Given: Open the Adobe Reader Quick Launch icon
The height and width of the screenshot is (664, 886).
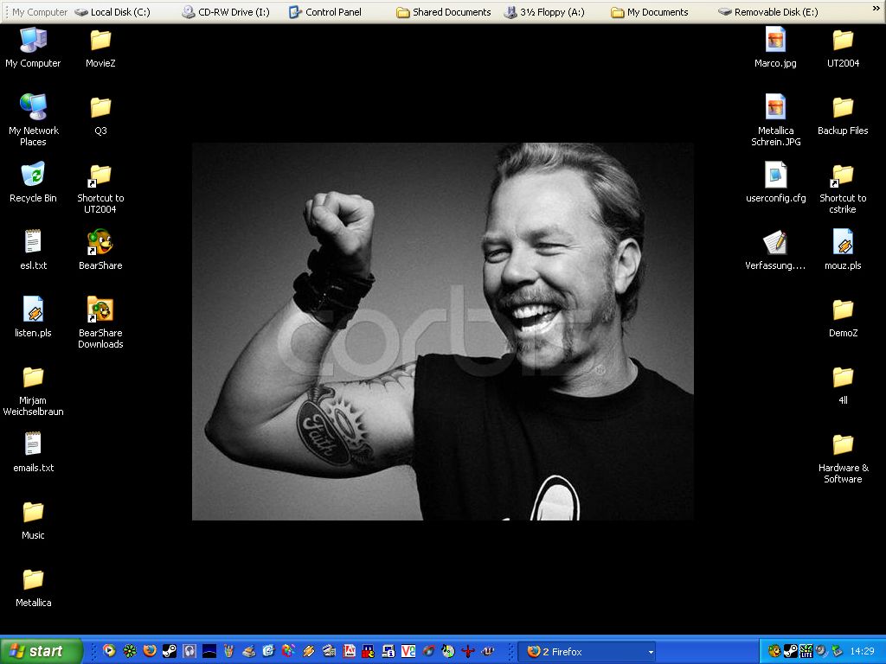Looking at the screenshot, I should (x=349, y=651).
